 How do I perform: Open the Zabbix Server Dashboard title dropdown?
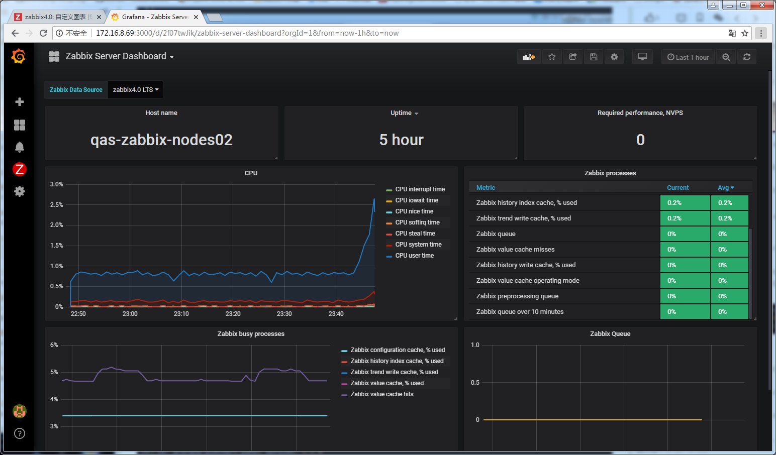[119, 56]
